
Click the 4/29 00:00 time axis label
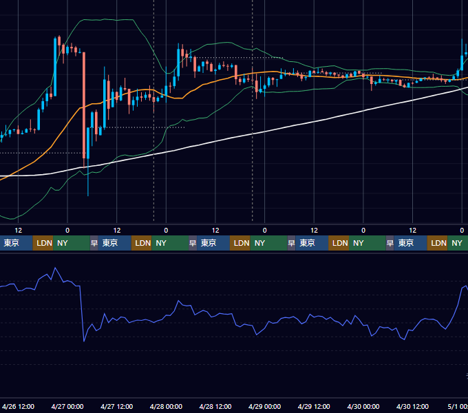click(x=264, y=406)
